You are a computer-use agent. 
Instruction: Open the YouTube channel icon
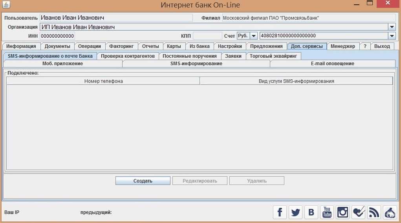[x=327, y=212]
